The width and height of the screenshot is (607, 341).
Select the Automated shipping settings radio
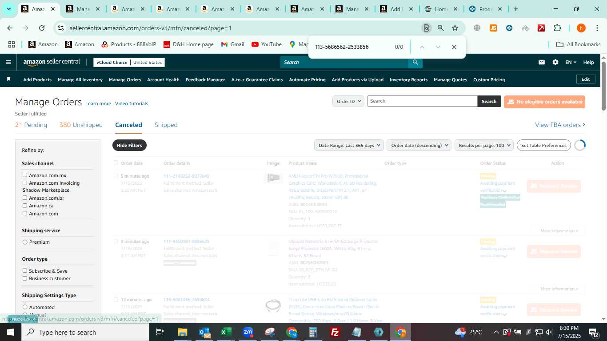click(x=25, y=307)
